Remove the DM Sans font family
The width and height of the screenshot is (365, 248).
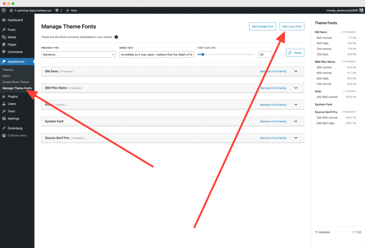coord(273,71)
